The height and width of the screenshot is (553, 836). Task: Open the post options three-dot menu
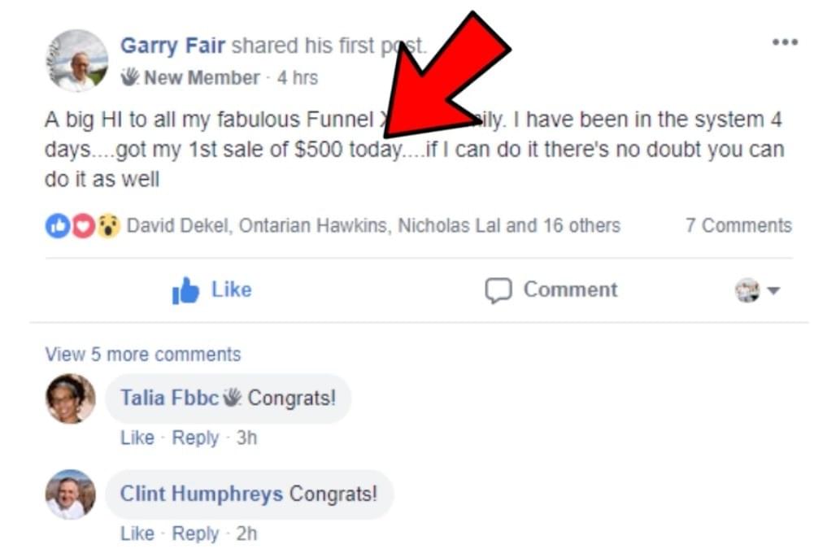[784, 43]
